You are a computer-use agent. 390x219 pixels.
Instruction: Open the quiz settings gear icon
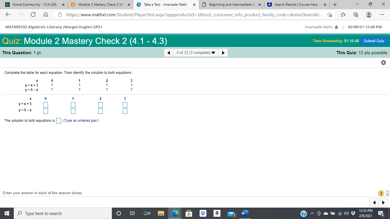tap(383, 62)
